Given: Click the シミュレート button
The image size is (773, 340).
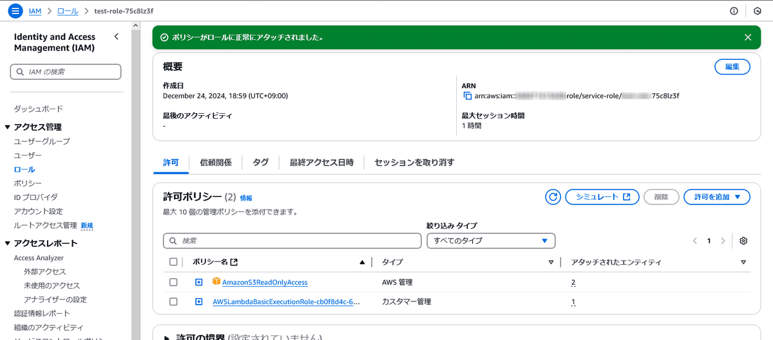Looking at the screenshot, I should click(602, 197).
